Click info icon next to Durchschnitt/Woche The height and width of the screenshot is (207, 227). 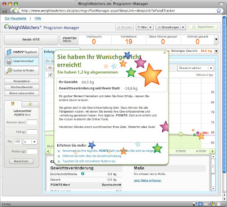click(83, 173)
